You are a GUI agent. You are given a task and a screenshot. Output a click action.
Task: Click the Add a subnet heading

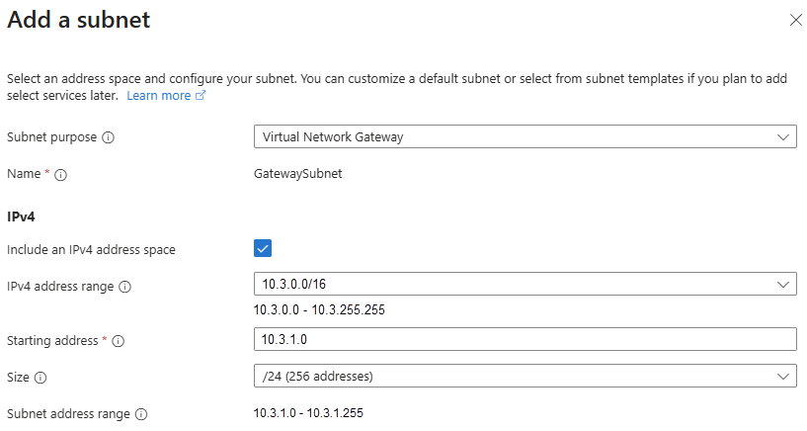(79, 20)
